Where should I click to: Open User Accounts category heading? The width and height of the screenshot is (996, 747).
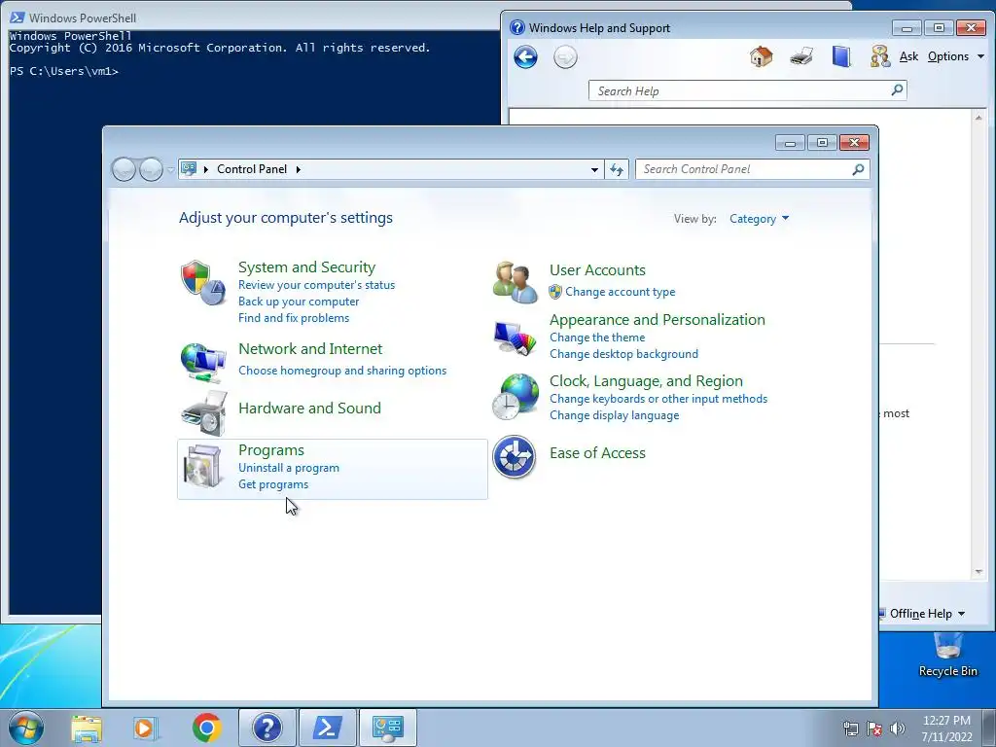click(597, 270)
